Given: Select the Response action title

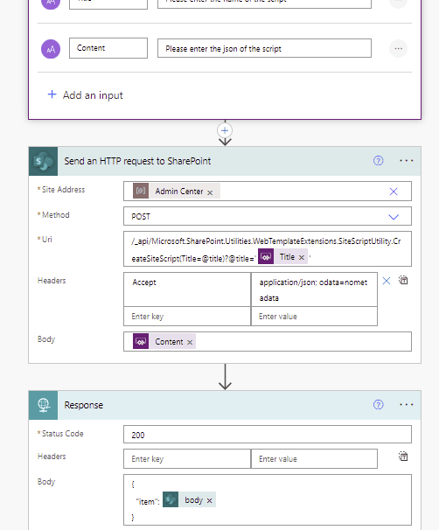Looking at the screenshot, I should click(83, 405).
